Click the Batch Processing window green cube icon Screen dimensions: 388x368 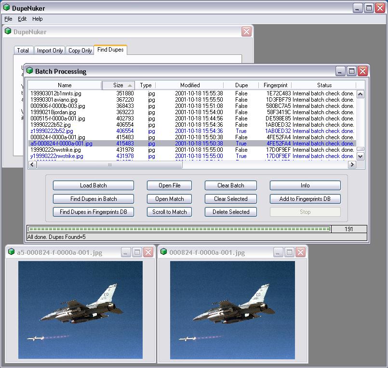tap(30, 71)
